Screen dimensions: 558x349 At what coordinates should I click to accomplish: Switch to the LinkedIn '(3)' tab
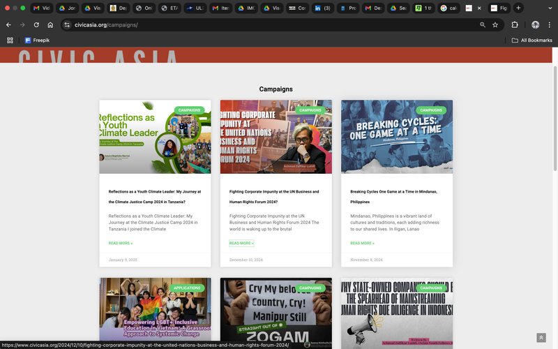coord(322,8)
